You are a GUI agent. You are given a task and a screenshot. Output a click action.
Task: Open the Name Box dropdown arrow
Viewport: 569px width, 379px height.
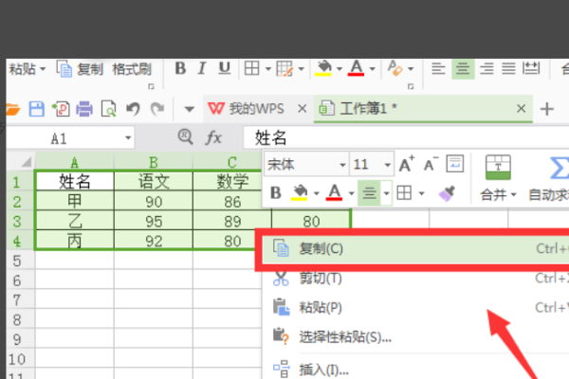128,138
